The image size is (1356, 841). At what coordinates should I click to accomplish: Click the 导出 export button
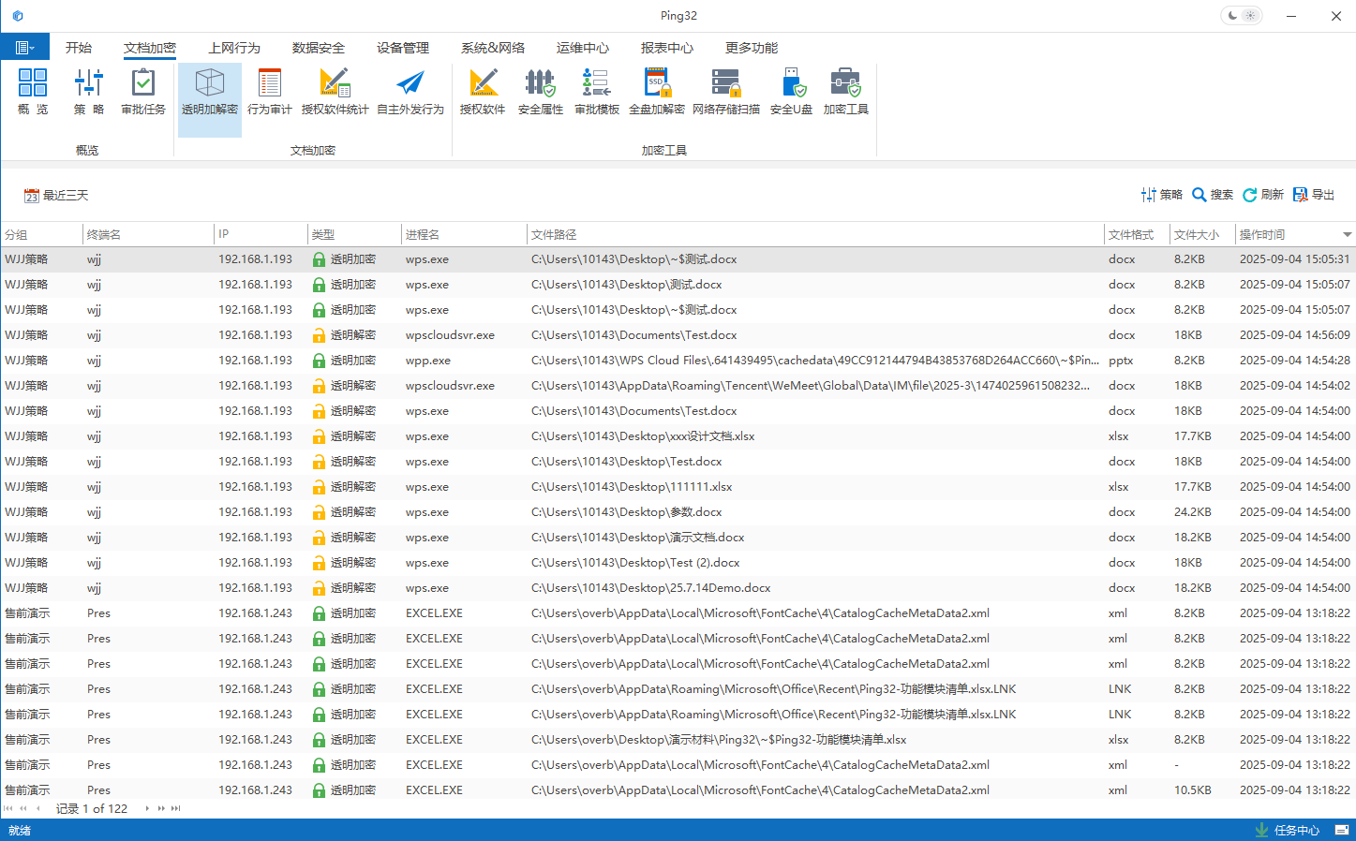point(1314,195)
